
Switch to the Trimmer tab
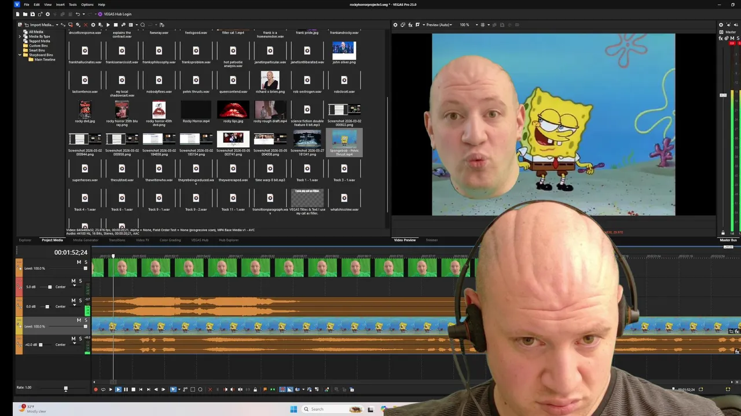[432, 240]
